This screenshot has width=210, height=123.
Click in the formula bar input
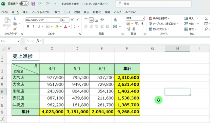pyautogui.click(x=127, y=41)
